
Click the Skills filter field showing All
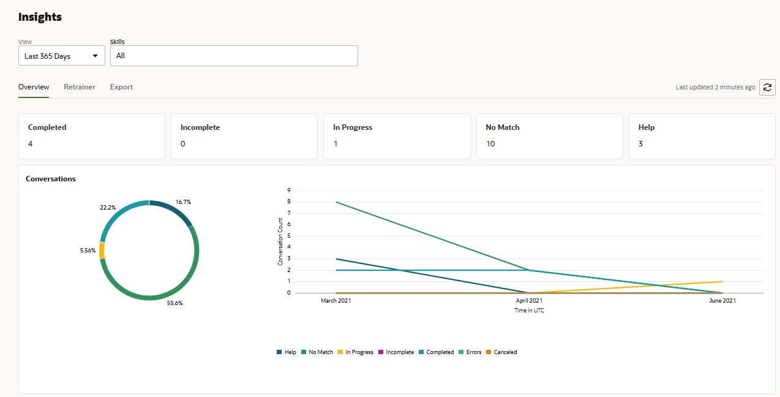(234, 55)
